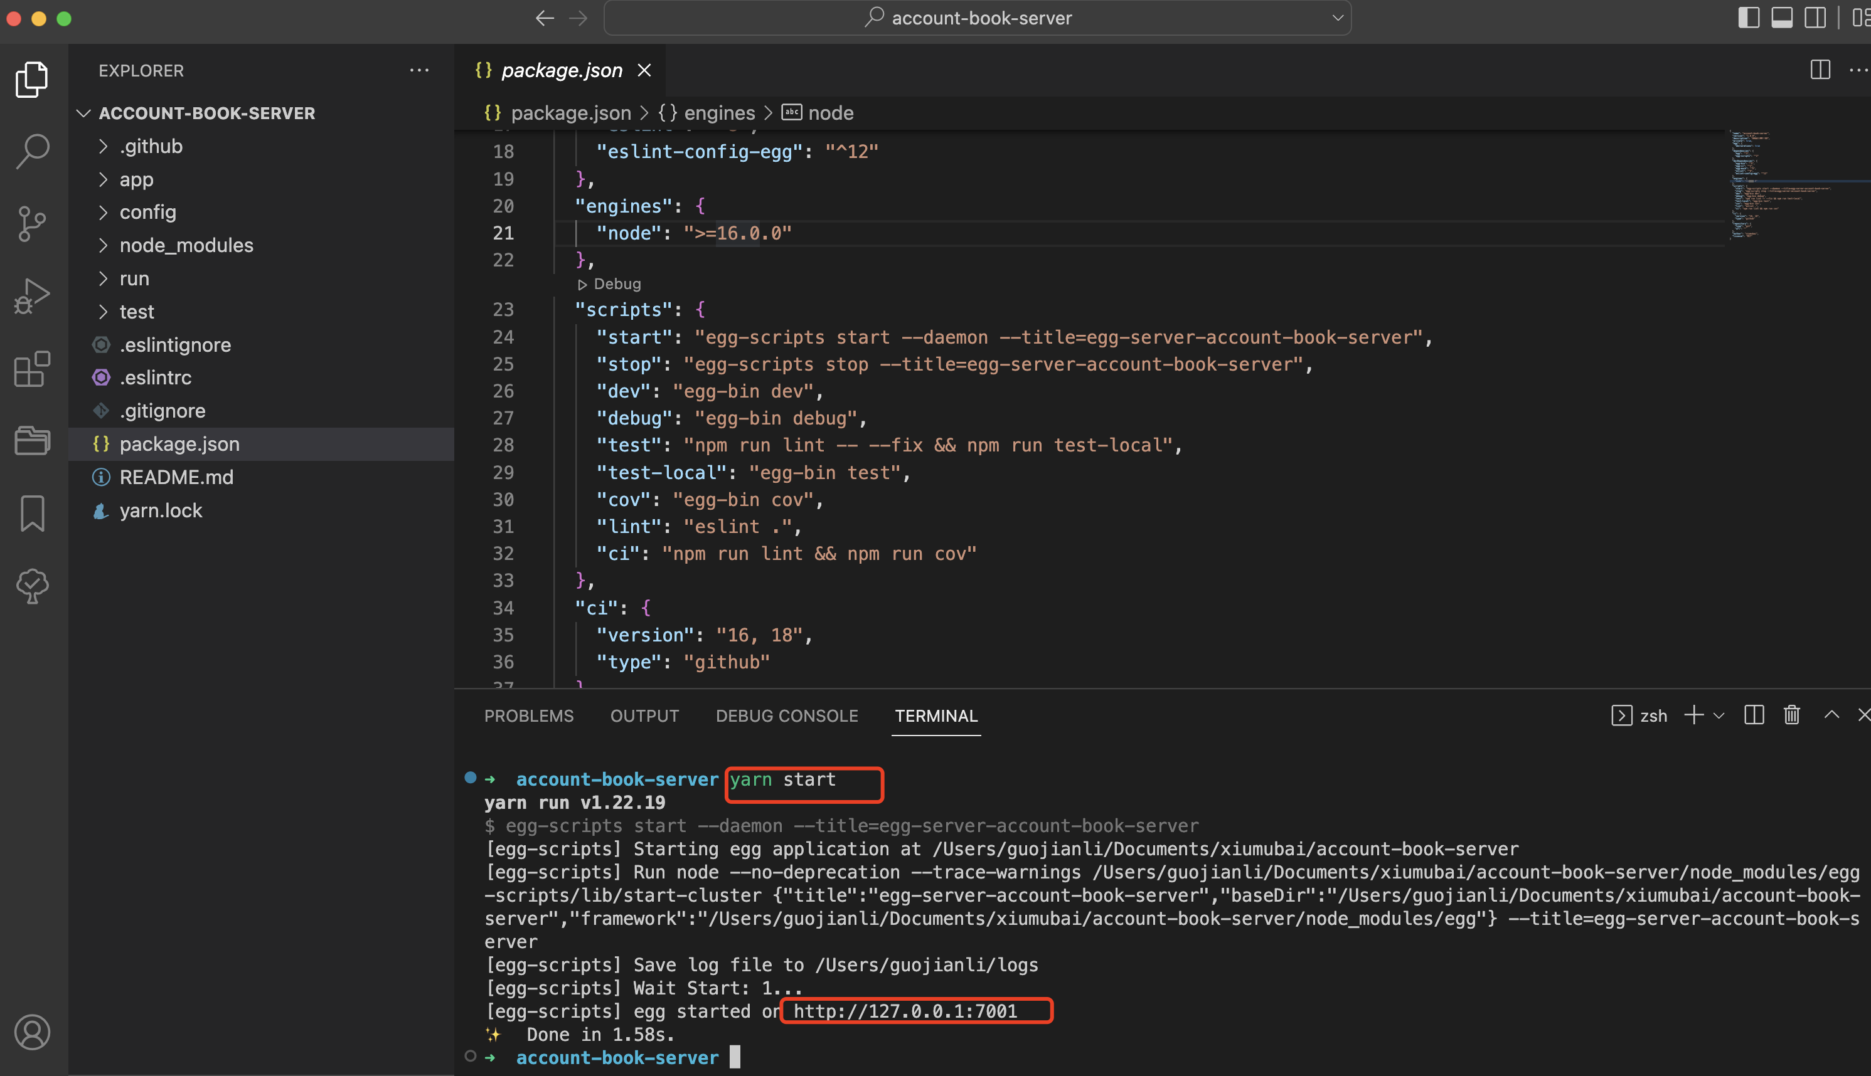Select the package.json editor tab

coord(560,70)
